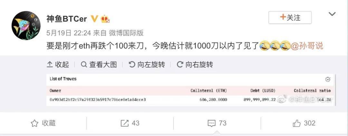This screenshot has height=136, width=348.
Task: Follow the user with +关注 button
Action: coord(290,17)
